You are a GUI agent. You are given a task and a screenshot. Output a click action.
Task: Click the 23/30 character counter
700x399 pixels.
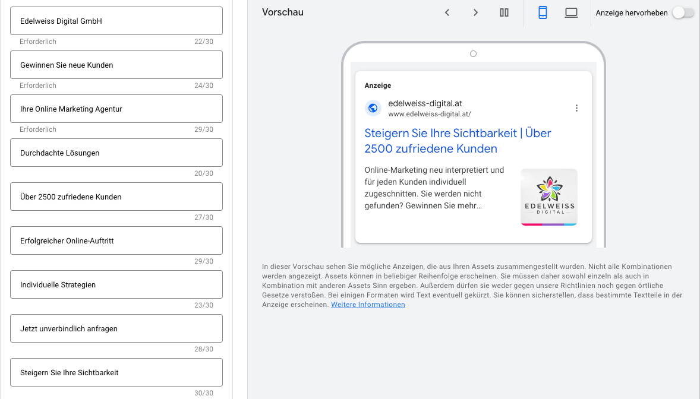204,305
